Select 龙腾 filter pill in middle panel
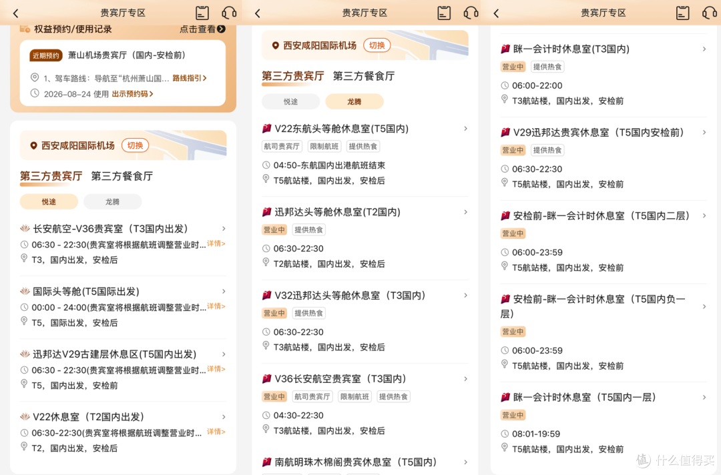The width and height of the screenshot is (721, 475). (x=354, y=101)
